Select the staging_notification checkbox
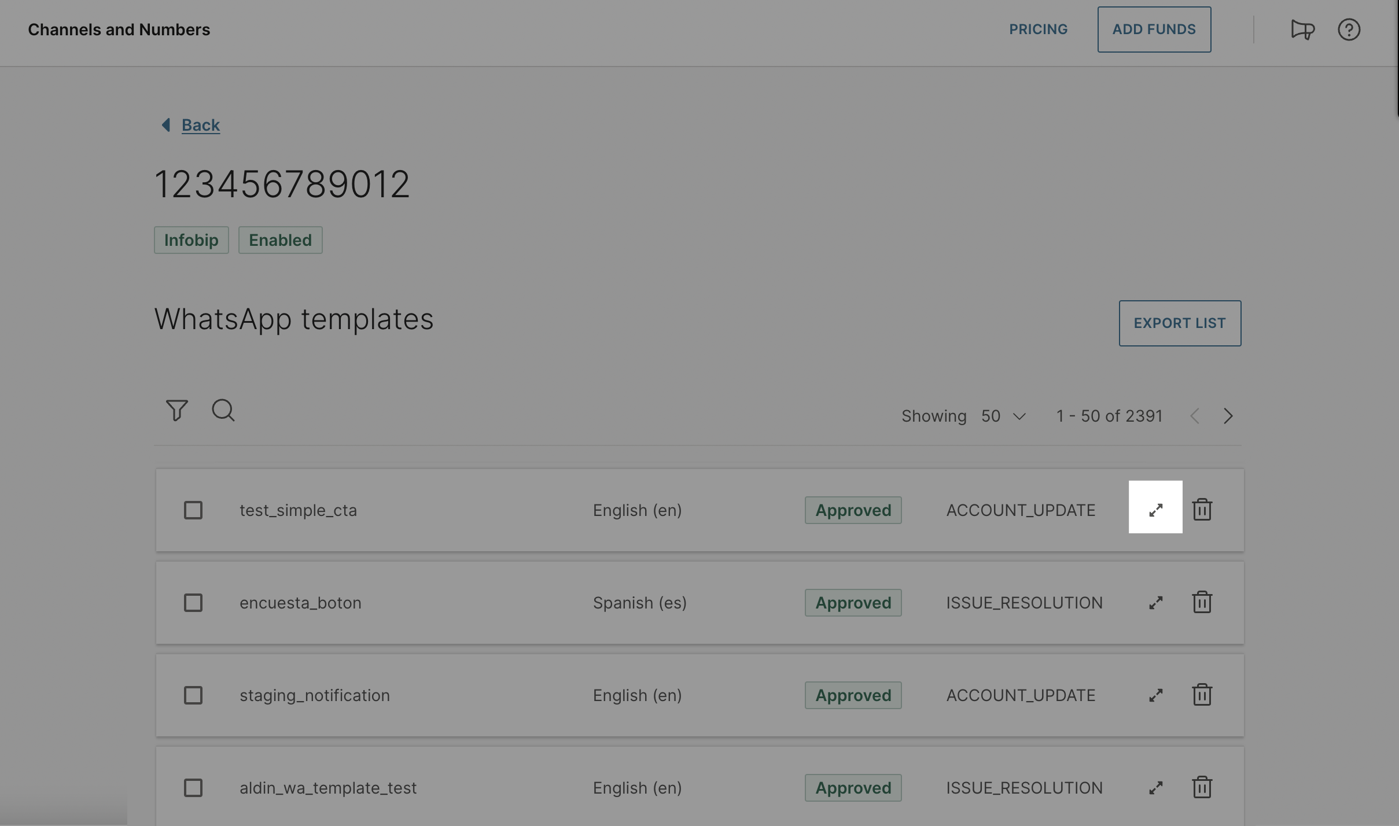Image resolution: width=1399 pixels, height=826 pixels. pyautogui.click(x=193, y=695)
